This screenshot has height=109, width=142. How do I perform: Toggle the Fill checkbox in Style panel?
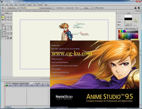(x=118, y=16)
